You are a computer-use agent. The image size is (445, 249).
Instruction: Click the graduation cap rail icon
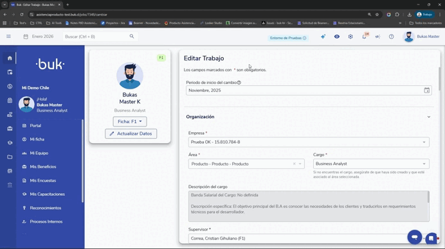10,142
